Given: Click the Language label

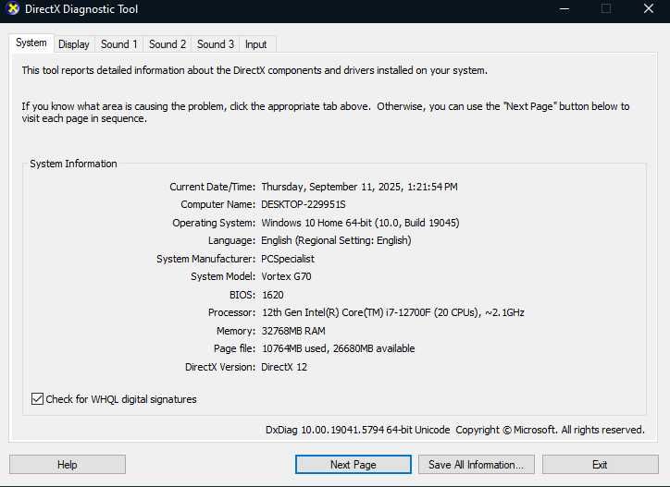Looking at the screenshot, I should 231,240.
